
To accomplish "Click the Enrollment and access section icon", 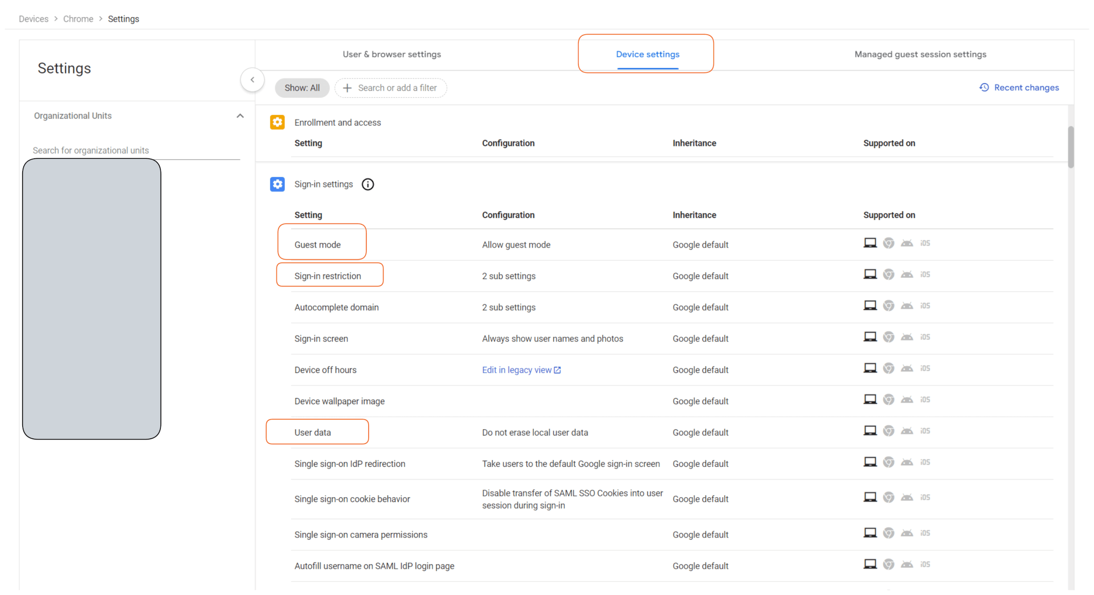I will [277, 122].
